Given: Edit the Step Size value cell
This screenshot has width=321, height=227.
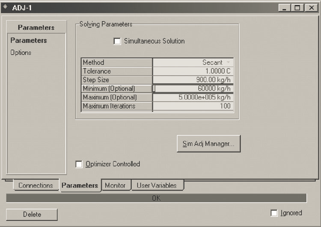Looking at the screenshot, I should (193, 80).
